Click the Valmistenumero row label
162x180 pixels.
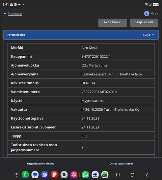pyautogui.click(x=25, y=92)
